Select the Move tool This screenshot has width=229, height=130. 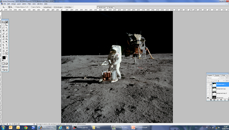tap(6, 25)
